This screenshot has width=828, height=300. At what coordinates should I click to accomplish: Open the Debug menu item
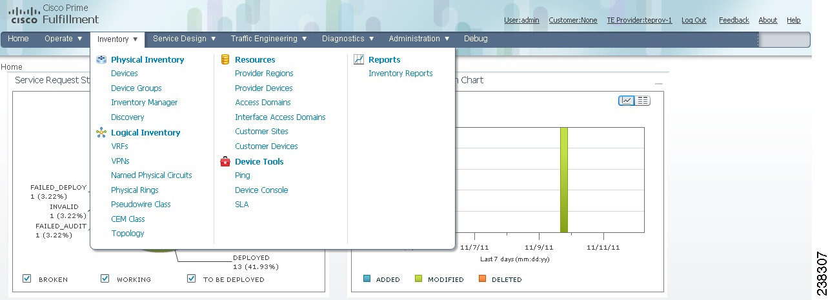[x=476, y=39]
